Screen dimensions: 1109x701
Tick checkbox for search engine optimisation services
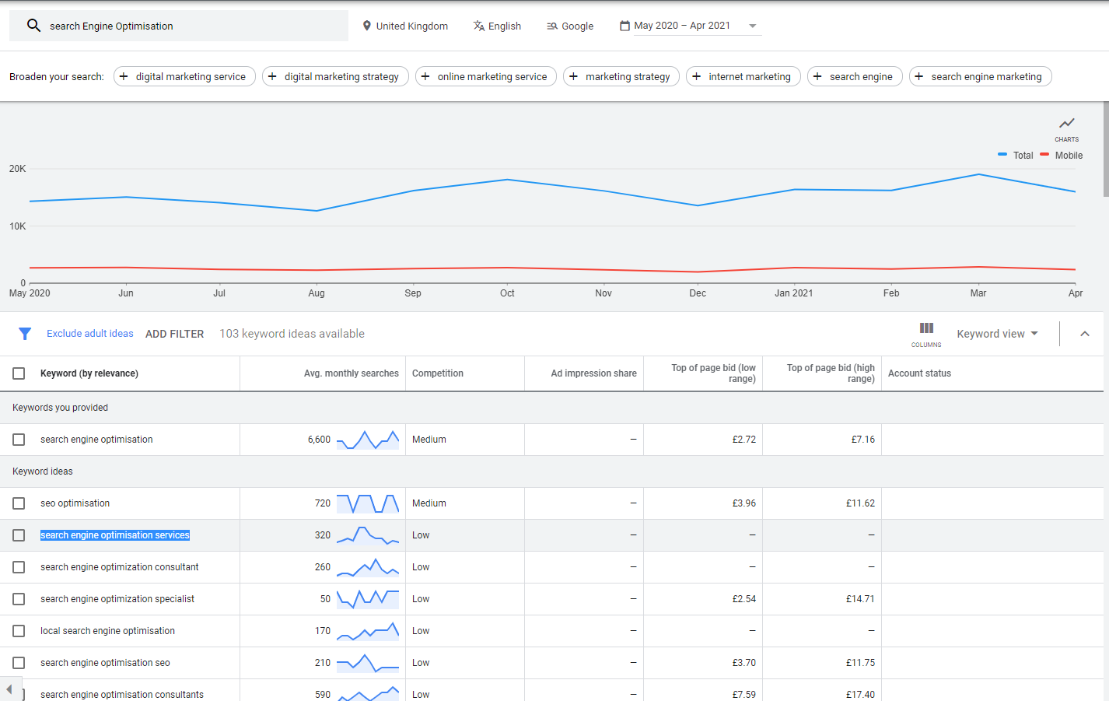19,535
